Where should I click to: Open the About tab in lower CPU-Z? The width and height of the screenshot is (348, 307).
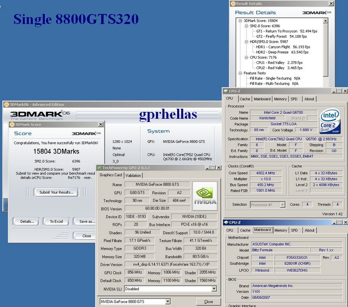(309, 230)
